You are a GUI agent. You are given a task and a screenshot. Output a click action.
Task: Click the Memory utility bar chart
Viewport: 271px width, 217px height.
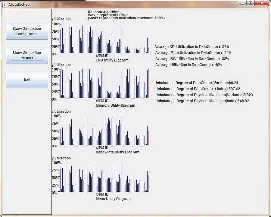[x=104, y=83]
